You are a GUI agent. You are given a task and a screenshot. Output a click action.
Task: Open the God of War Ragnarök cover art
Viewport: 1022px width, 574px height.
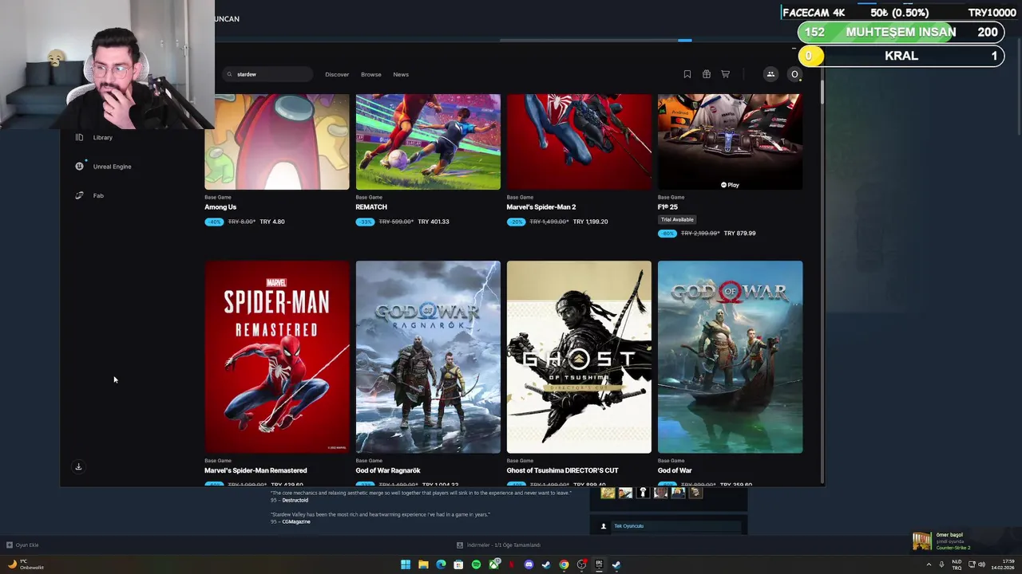pos(428,357)
